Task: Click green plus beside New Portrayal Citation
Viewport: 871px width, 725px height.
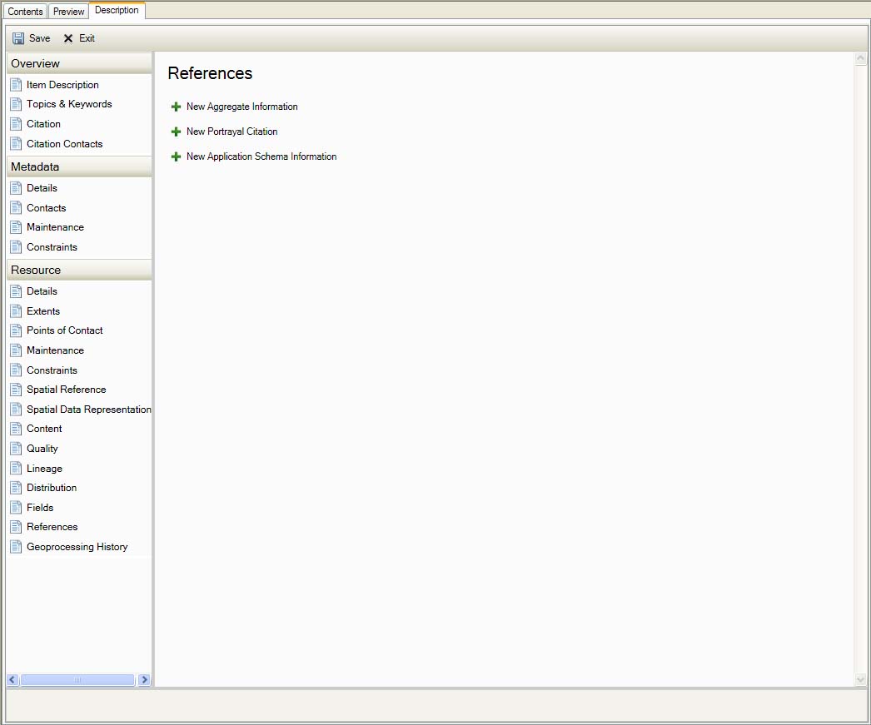Action: (176, 132)
